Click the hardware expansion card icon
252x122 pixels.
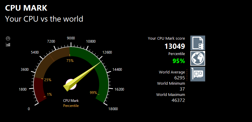point(197,74)
